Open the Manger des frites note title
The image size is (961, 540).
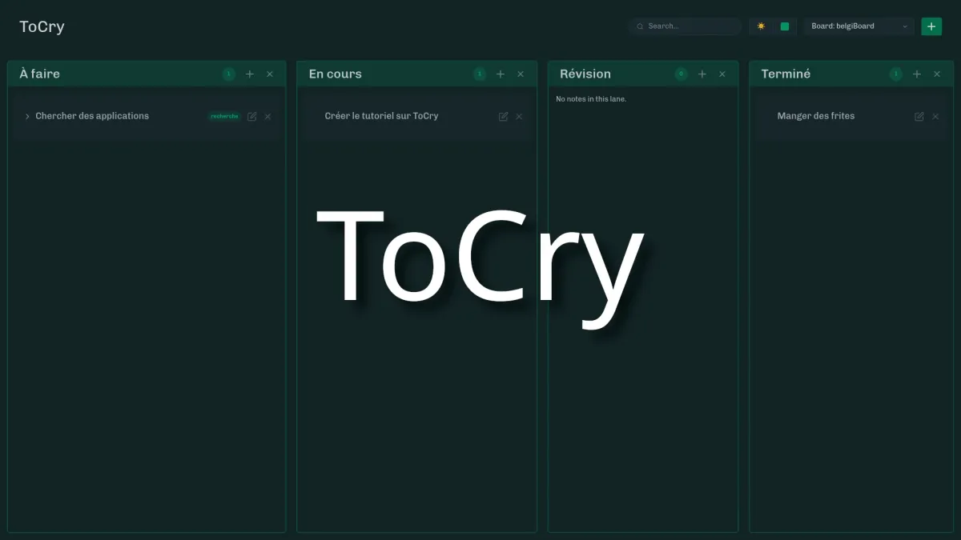[x=816, y=116]
